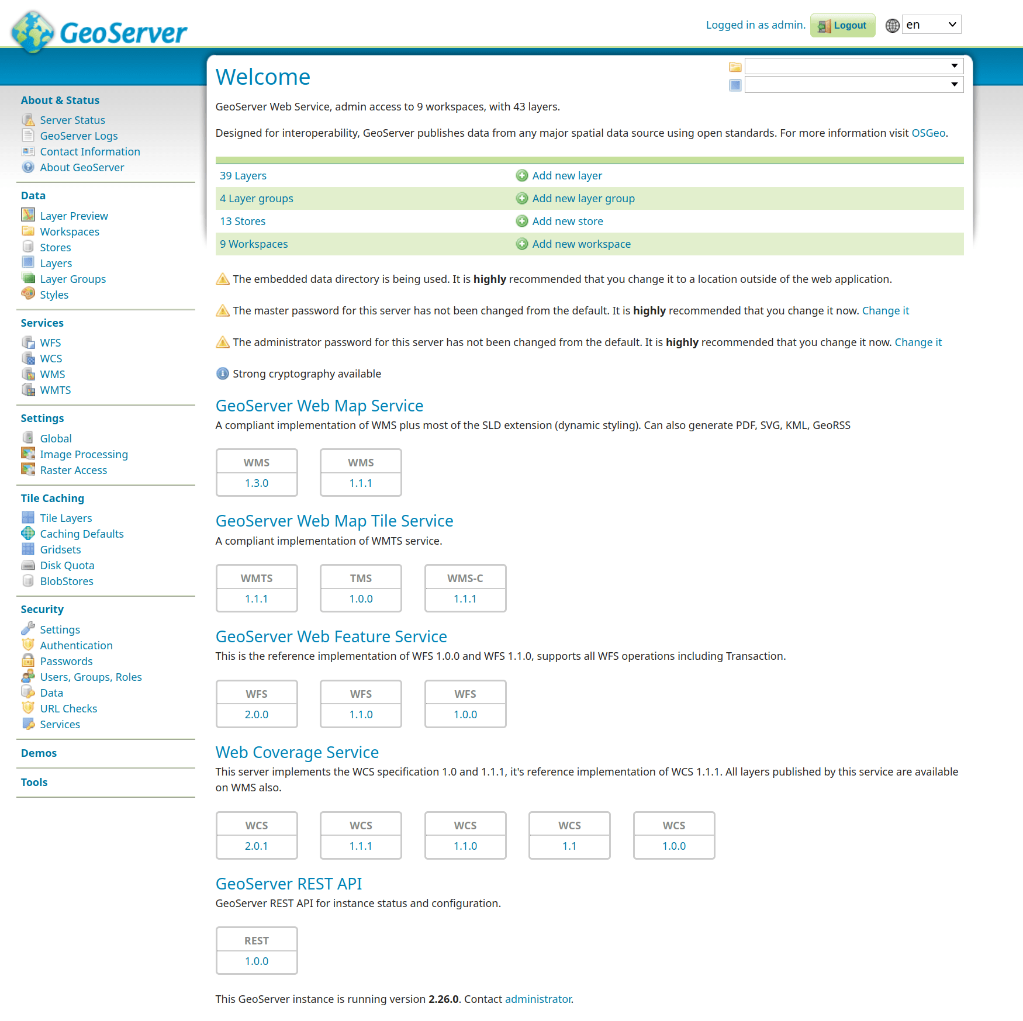
Task: Expand the Demos sidebar section
Action: 39,753
